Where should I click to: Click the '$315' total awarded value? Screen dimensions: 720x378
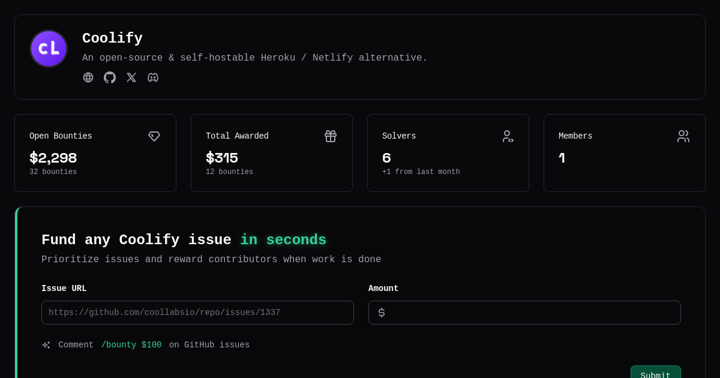pos(222,158)
